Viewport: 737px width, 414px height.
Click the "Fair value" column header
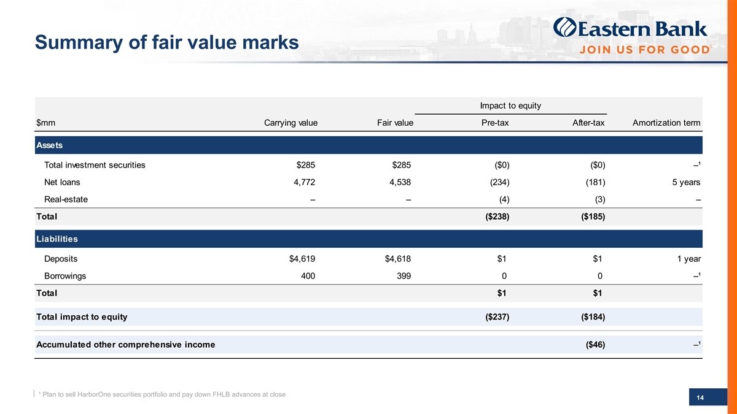point(394,123)
